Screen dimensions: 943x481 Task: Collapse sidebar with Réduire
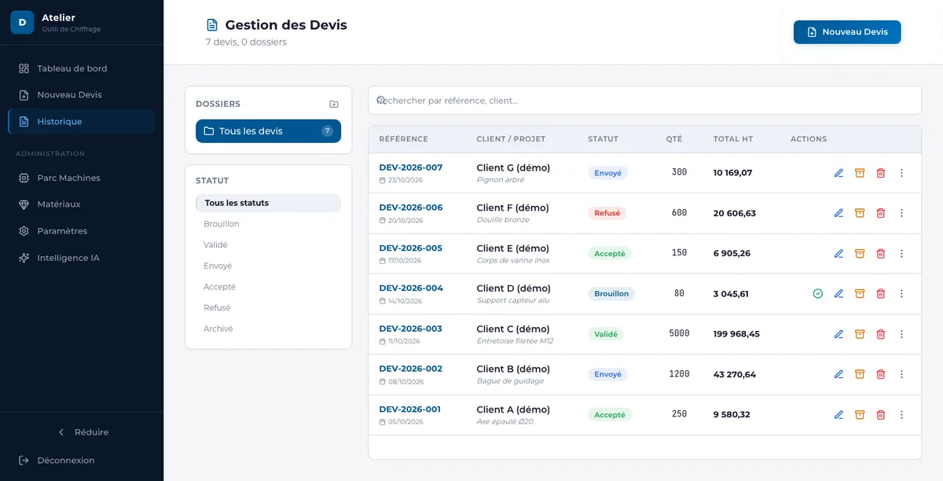pos(82,432)
